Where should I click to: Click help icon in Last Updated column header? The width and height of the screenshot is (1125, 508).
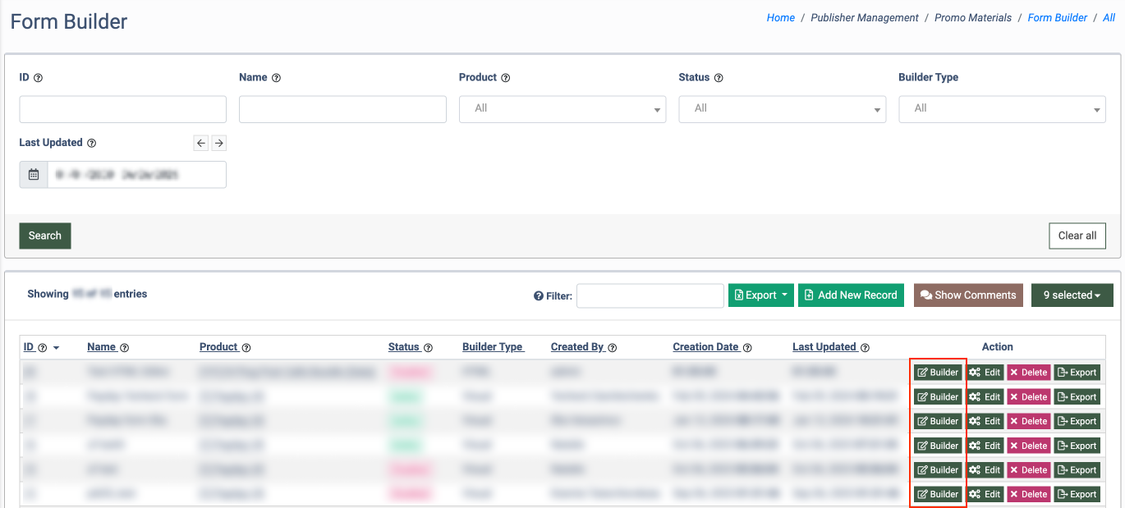click(865, 348)
